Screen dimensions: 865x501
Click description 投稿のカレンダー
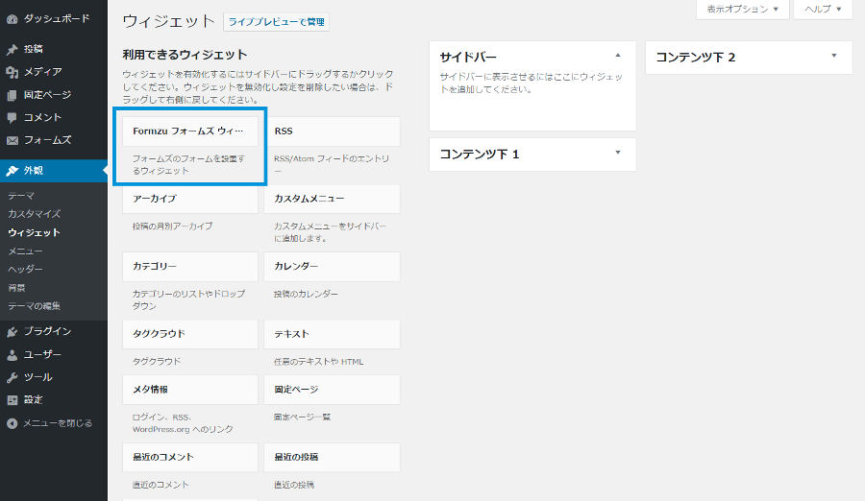306,294
